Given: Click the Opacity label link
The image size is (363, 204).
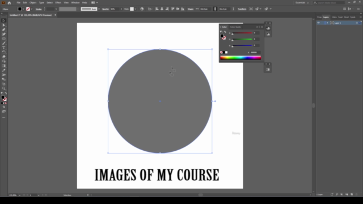Looking at the screenshot, I should [x=105, y=9].
